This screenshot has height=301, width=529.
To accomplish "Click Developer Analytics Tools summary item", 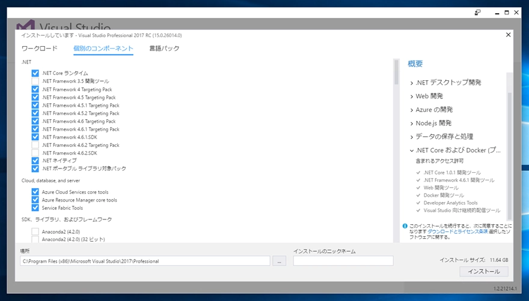I will [x=451, y=203].
